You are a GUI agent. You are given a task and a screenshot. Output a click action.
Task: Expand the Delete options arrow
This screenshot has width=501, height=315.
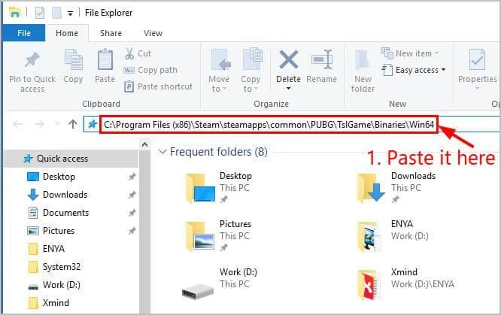tap(288, 88)
